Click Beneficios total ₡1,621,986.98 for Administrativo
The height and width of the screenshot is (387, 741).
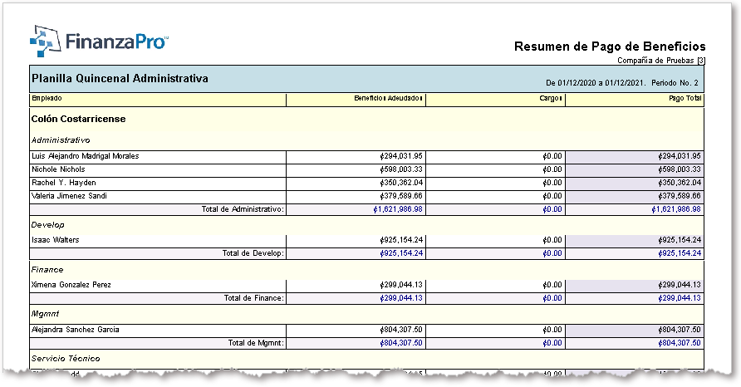[398, 208]
